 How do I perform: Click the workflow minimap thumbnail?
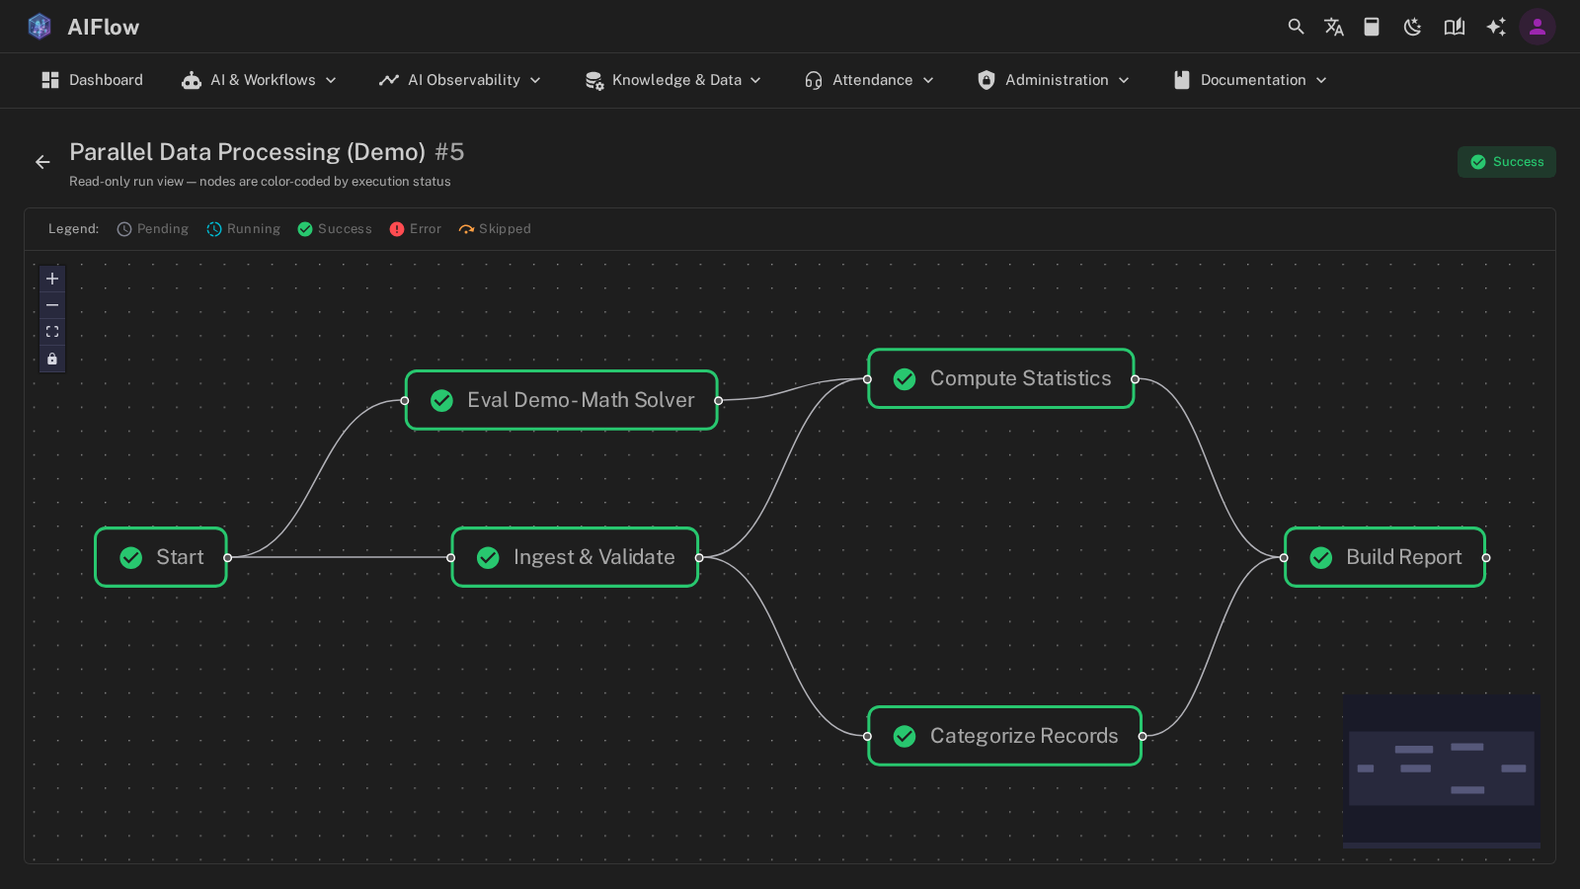[x=1442, y=770]
